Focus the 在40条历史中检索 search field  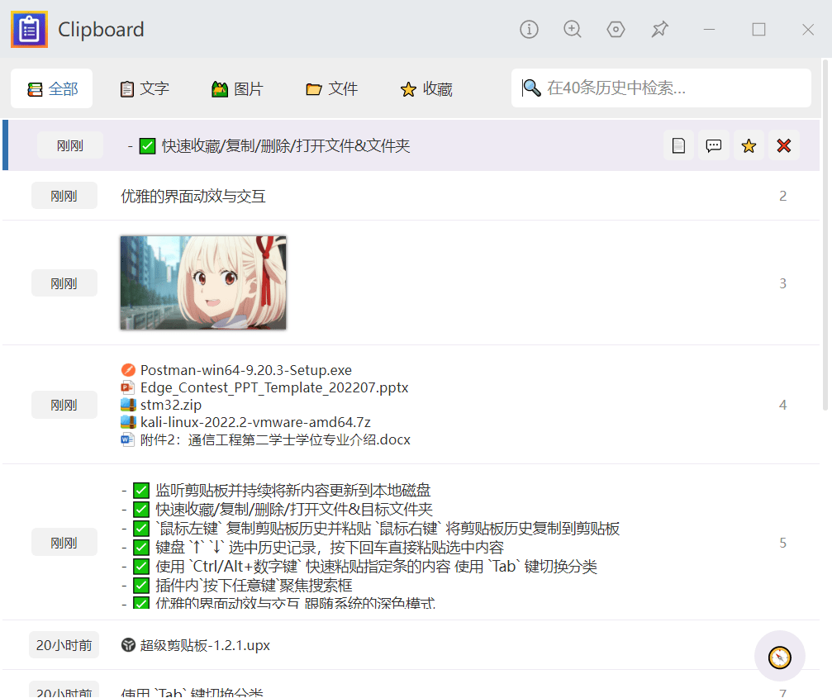[x=669, y=88]
